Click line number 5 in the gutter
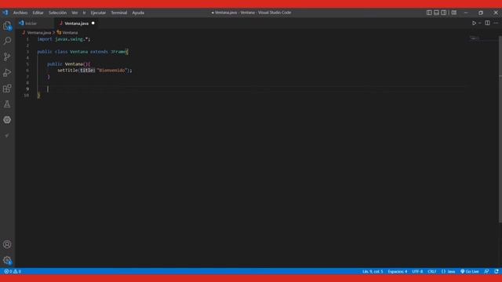The height and width of the screenshot is (282, 502). click(x=27, y=64)
